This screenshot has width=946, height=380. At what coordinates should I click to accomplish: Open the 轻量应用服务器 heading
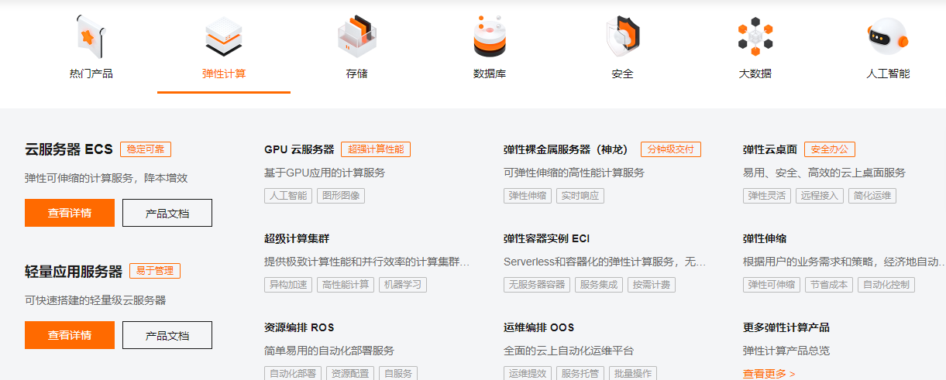74,271
